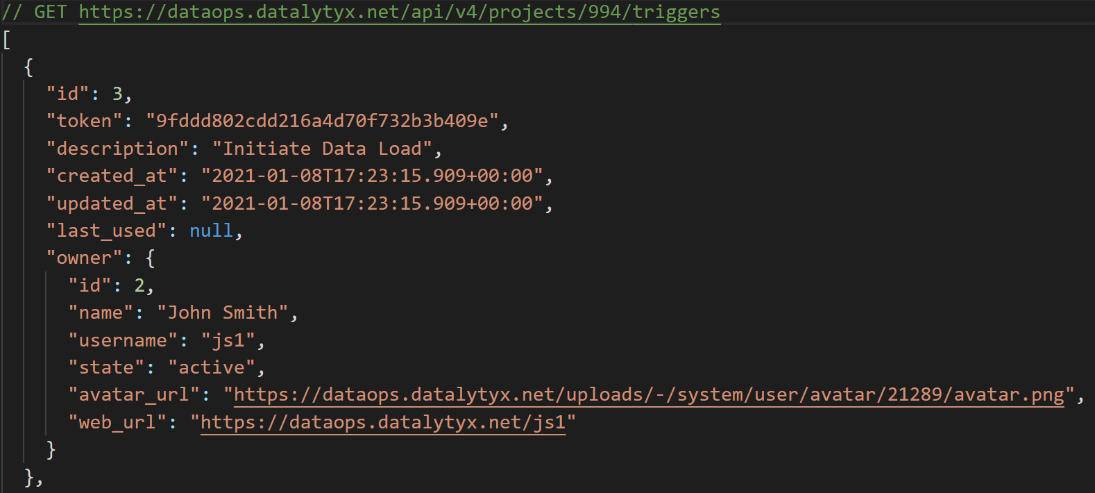Viewport: 1095px width, 493px height.
Task: Click the owner object's closing brace
Action: 51,450
